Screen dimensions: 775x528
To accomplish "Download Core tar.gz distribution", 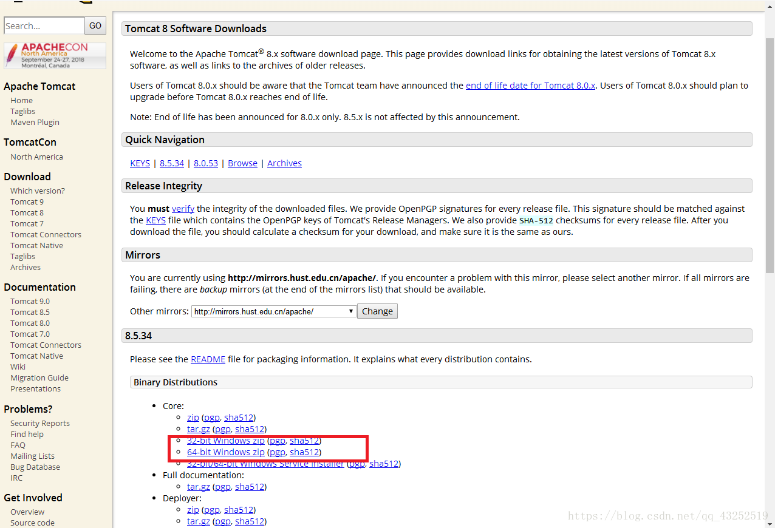I will click(x=199, y=429).
